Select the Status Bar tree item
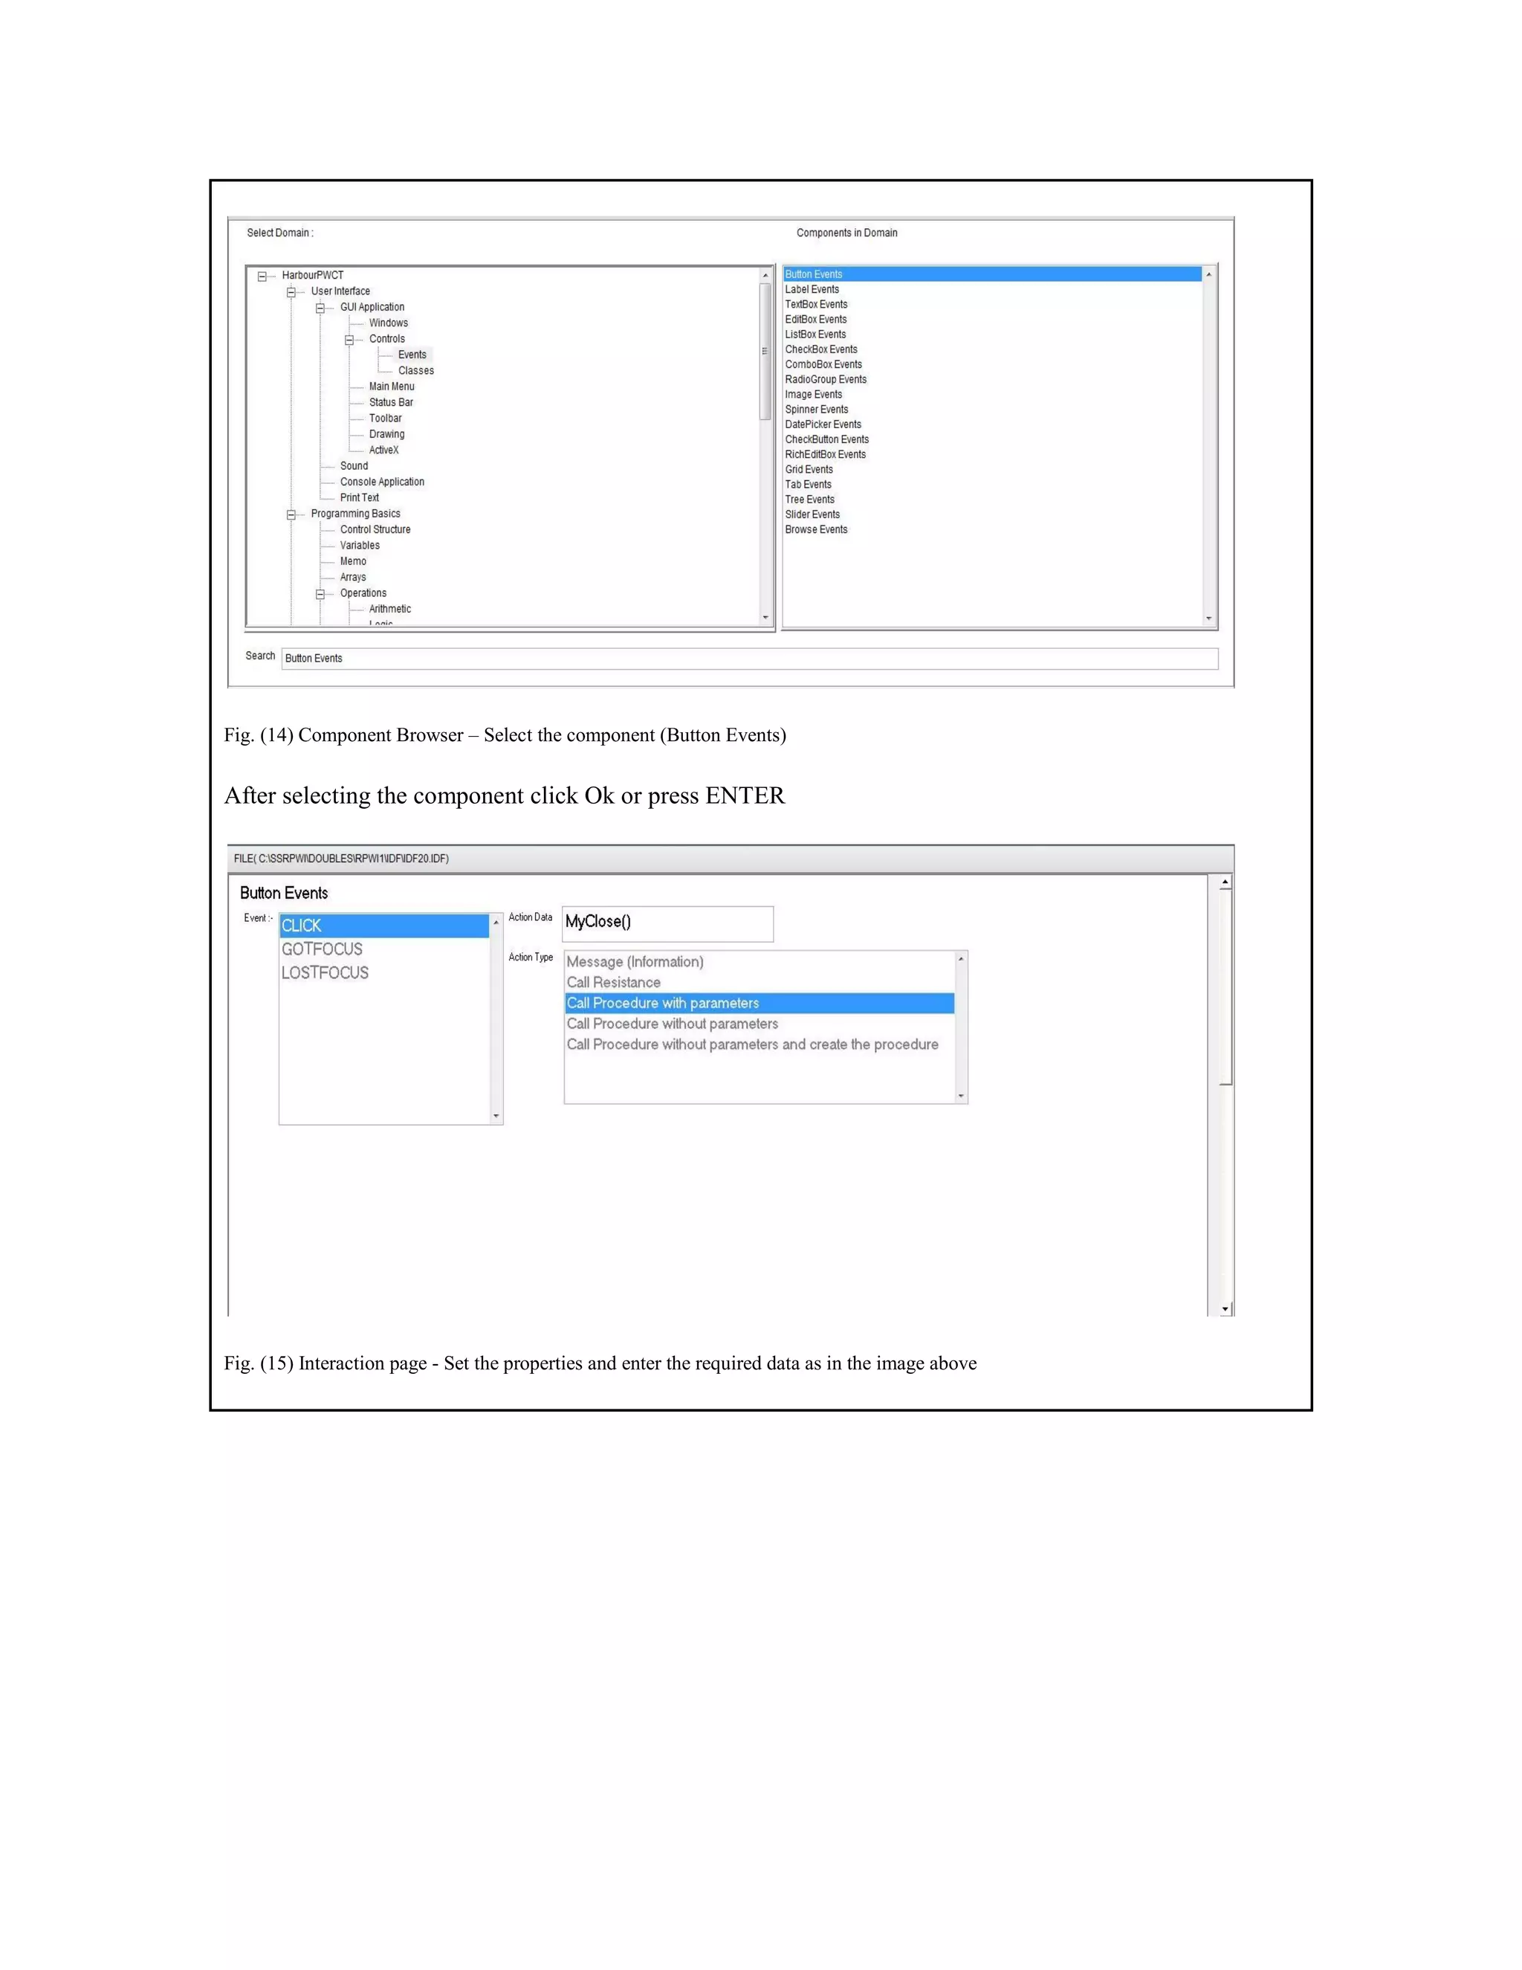The width and height of the screenshot is (1522, 1970). (390, 402)
